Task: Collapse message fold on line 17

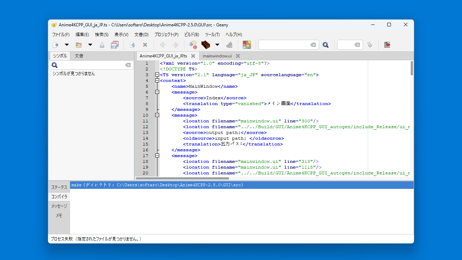Action: (x=157, y=156)
